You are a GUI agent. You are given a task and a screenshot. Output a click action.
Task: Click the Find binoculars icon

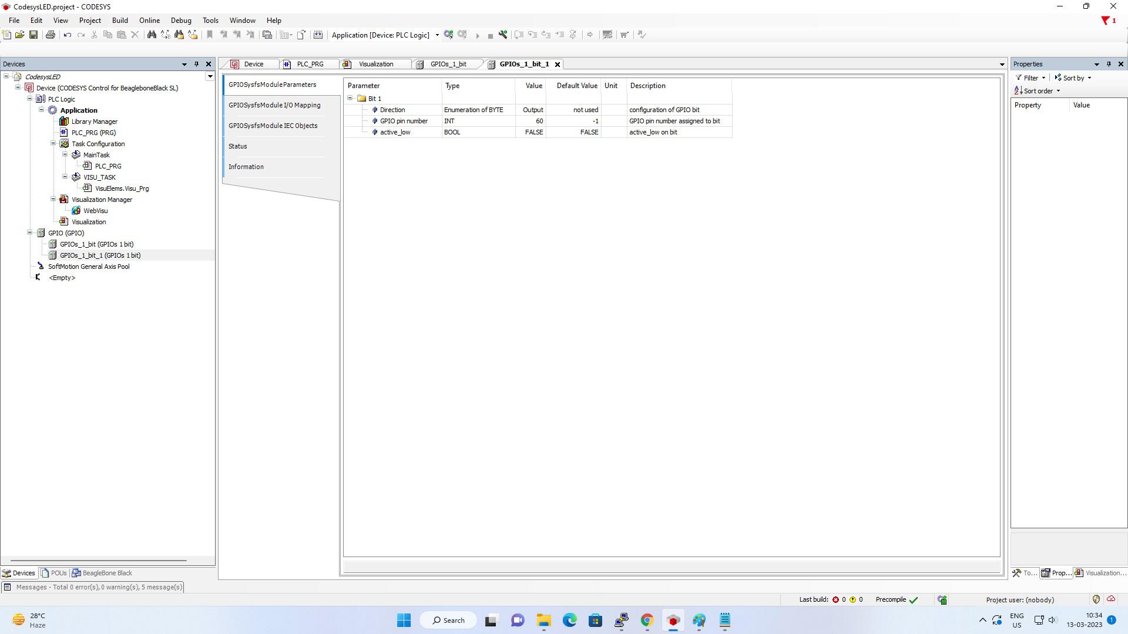tap(152, 35)
